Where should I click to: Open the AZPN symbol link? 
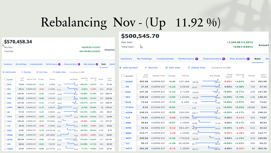pos(129,113)
